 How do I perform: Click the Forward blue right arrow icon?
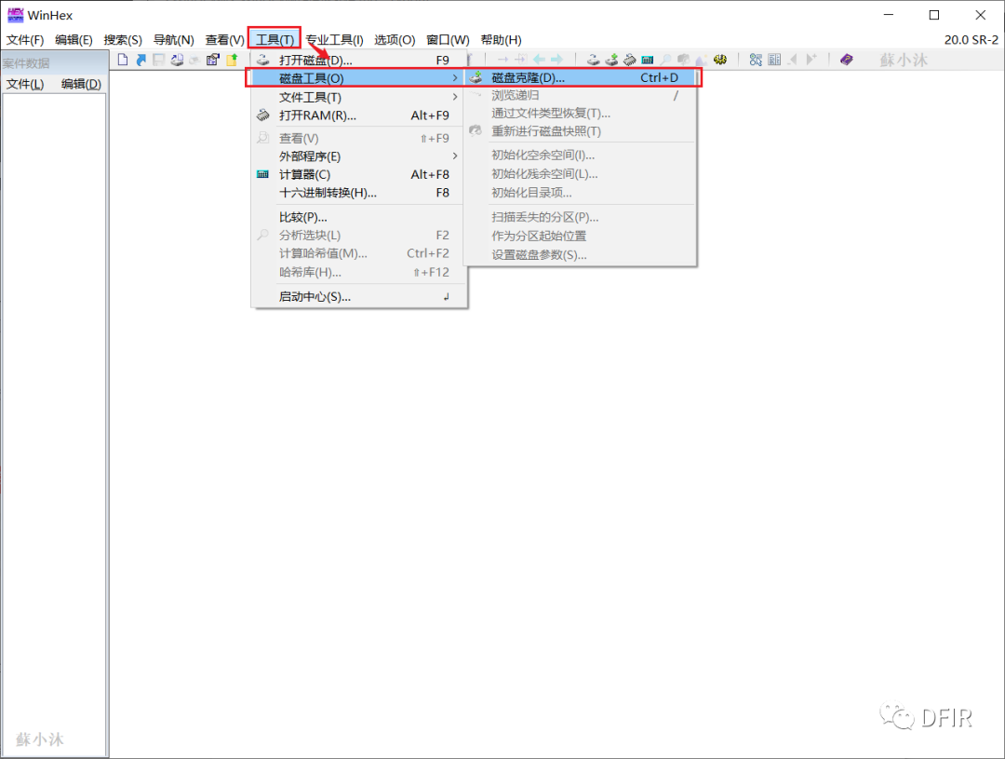coord(557,60)
